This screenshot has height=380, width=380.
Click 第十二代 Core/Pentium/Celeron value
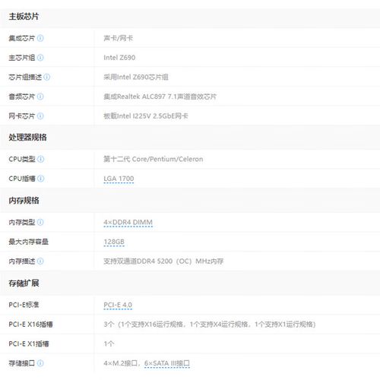[x=154, y=159]
